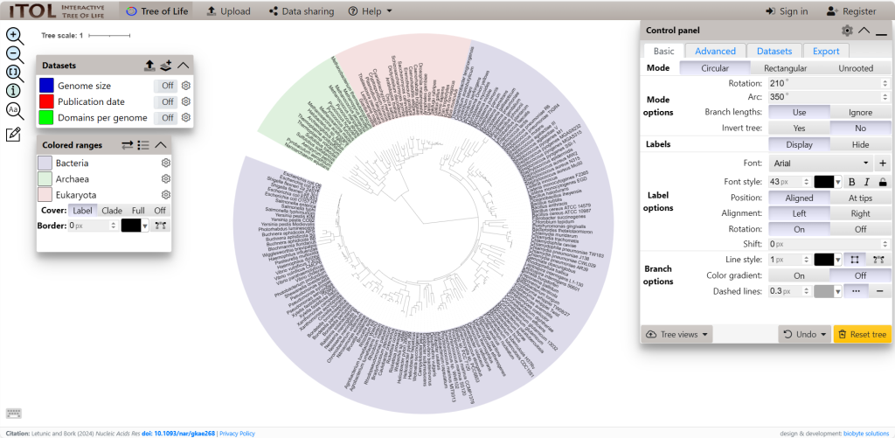Open the Control panel settings gear
Screen dimensions: 895x438
point(847,30)
